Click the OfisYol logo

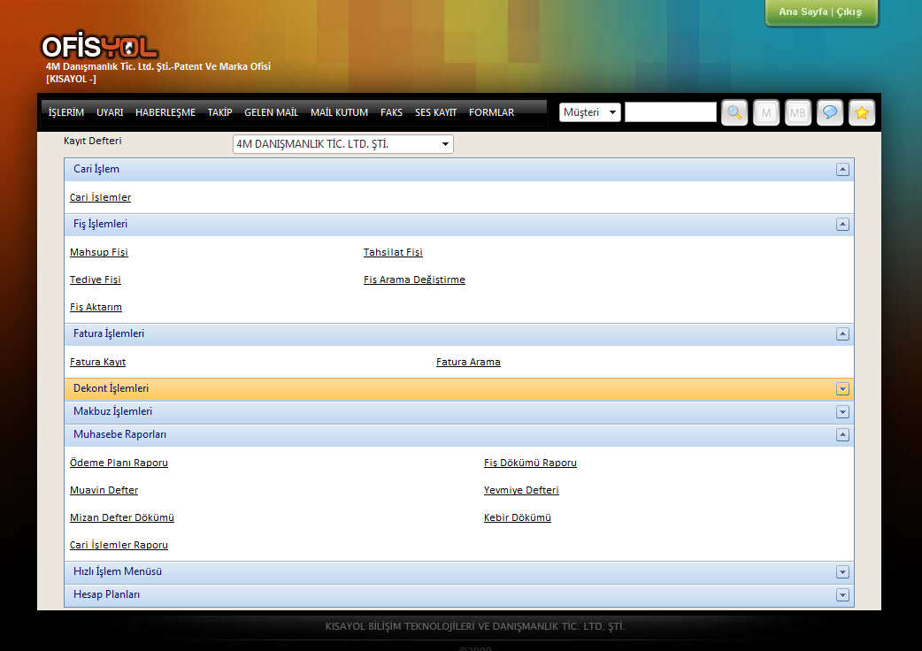click(x=99, y=47)
